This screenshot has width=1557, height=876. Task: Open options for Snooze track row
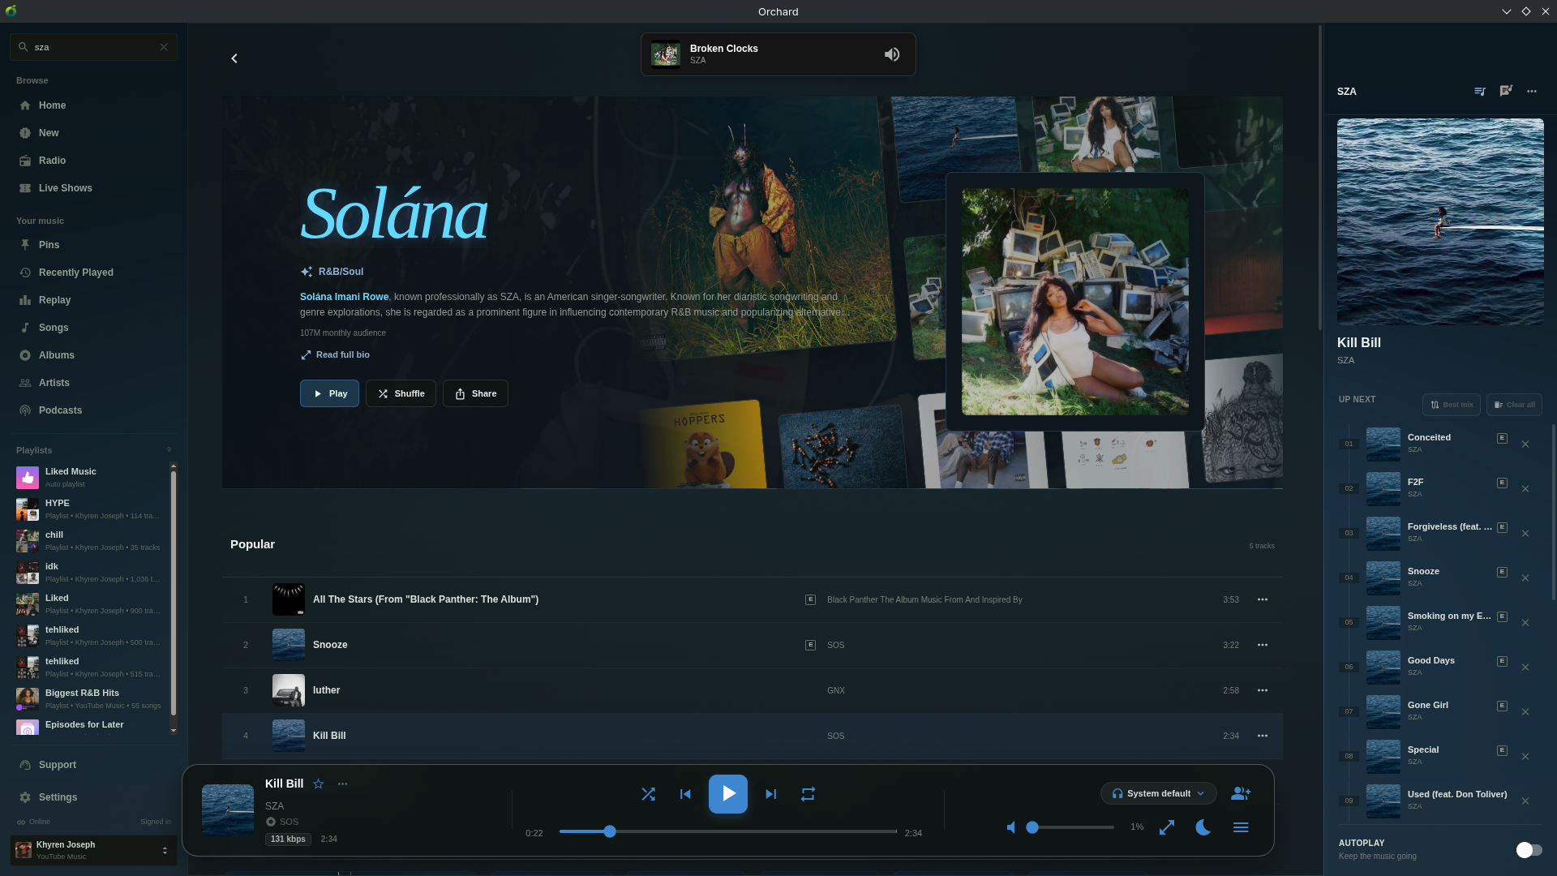[1263, 645]
